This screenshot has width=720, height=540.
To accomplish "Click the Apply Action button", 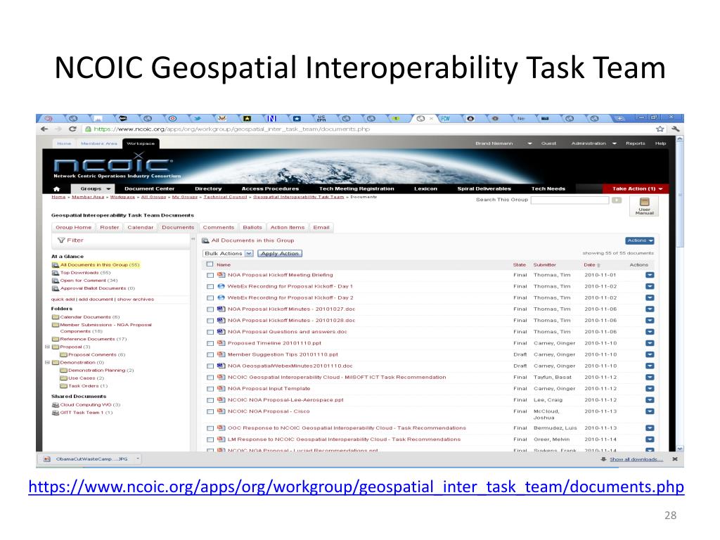I will tap(280, 253).
